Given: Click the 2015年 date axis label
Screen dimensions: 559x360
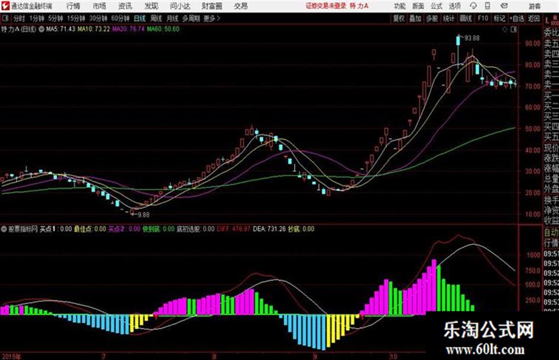Looking at the screenshot, I should click(x=11, y=356).
